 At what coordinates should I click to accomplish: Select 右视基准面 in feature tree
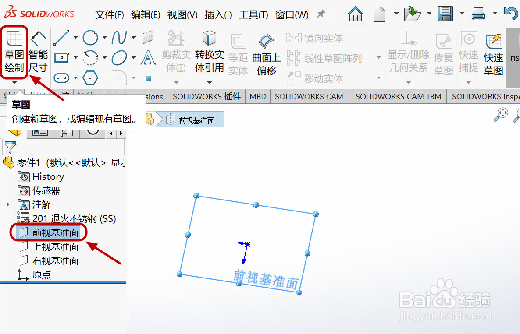(x=49, y=261)
